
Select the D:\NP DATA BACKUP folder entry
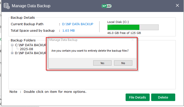(x=31, y=53)
